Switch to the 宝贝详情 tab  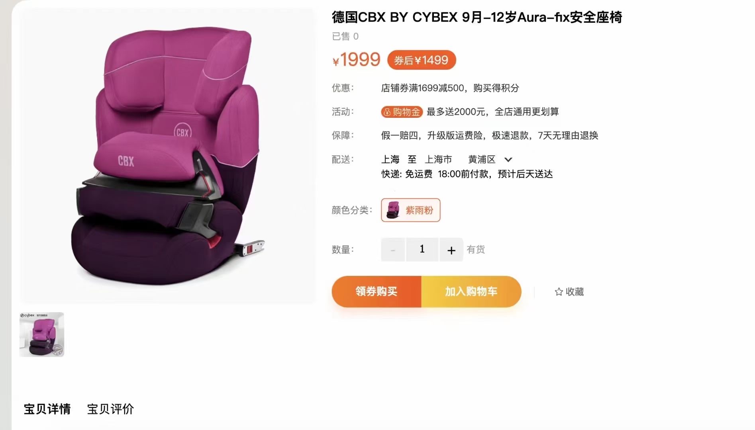pyautogui.click(x=47, y=409)
